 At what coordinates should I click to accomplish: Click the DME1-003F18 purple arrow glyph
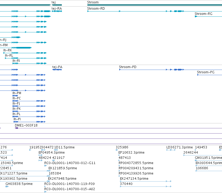coord(16,128)
